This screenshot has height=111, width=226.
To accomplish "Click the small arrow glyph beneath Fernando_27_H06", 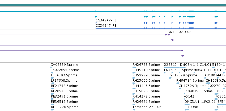I will [x=134, y=110].
